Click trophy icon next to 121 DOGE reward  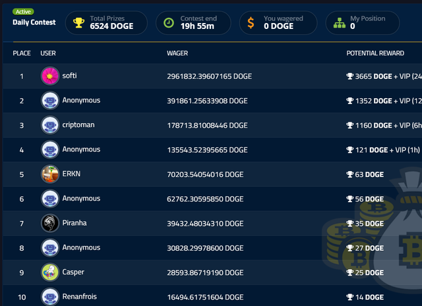(x=349, y=150)
